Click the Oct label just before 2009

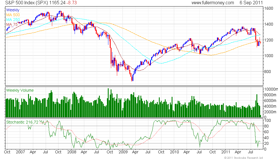coord(110,152)
